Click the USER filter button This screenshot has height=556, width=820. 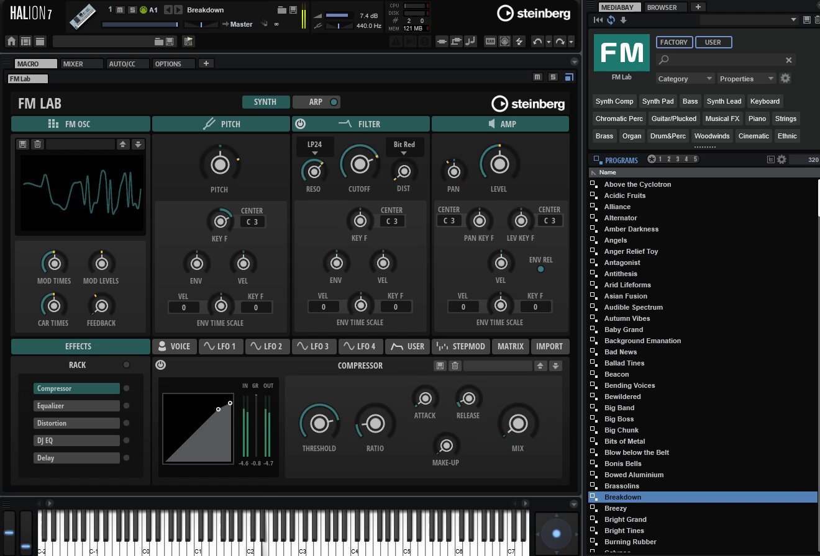(x=713, y=42)
